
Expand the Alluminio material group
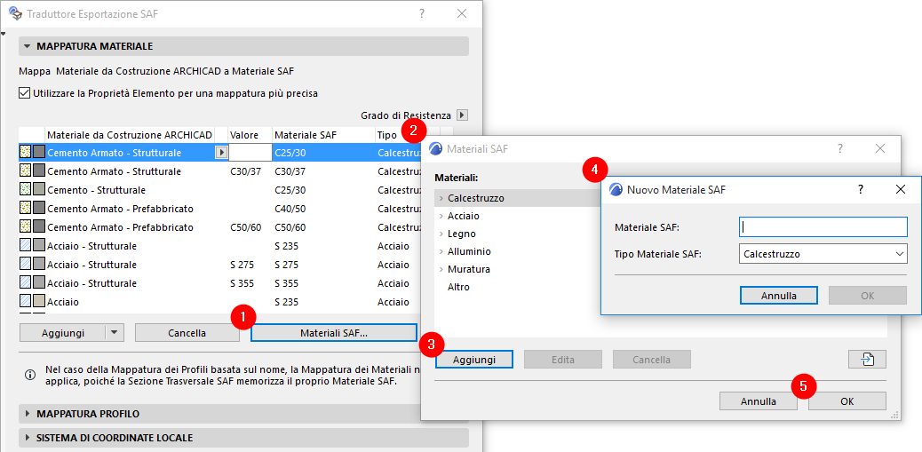click(x=441, y=251)
